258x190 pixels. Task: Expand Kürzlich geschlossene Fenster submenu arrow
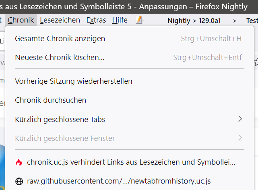point(240,138)
